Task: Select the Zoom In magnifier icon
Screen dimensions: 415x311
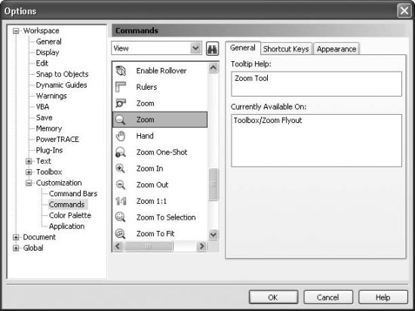Action: pos(121,168)
